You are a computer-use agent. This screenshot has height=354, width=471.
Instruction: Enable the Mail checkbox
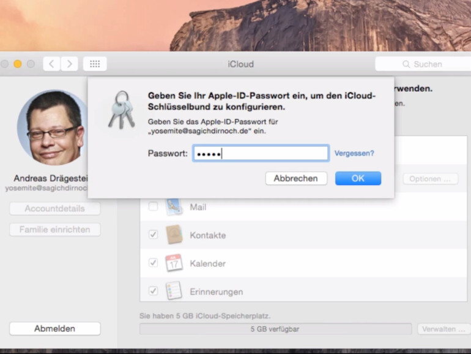(153, 206)
